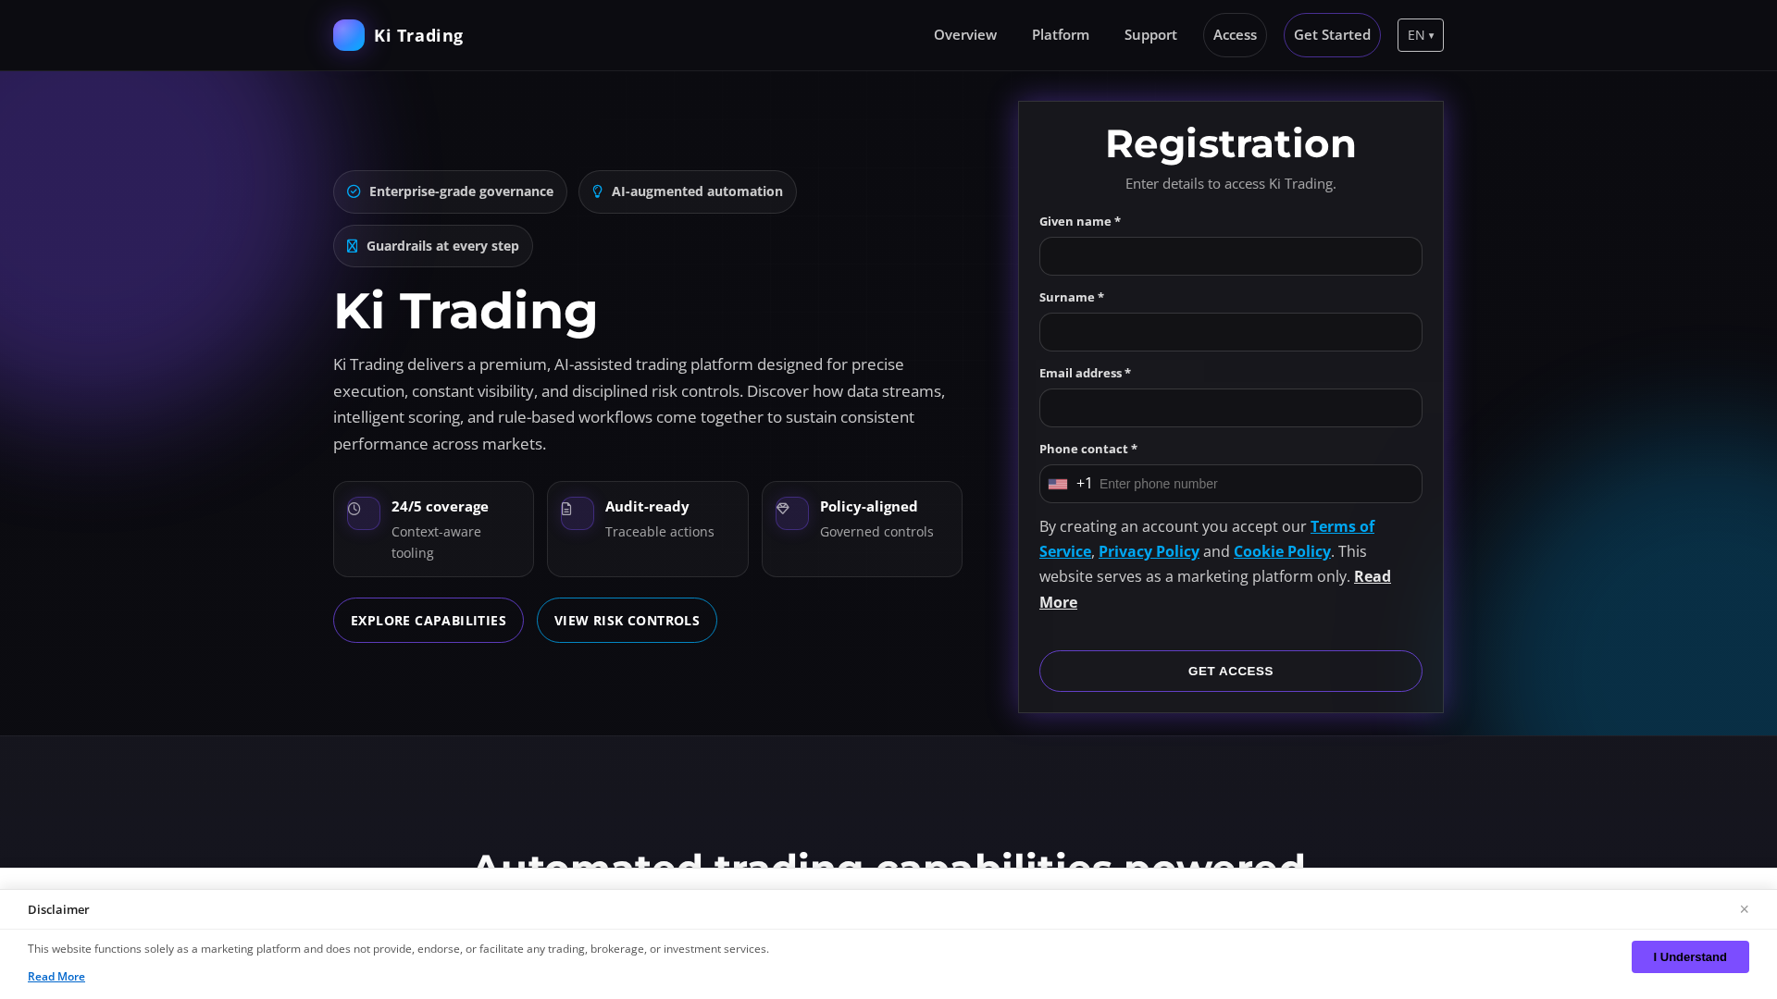This screenshot has width=1777, height=999.
Task: Click the Ki Trading brand name in header
Action: 418,35
